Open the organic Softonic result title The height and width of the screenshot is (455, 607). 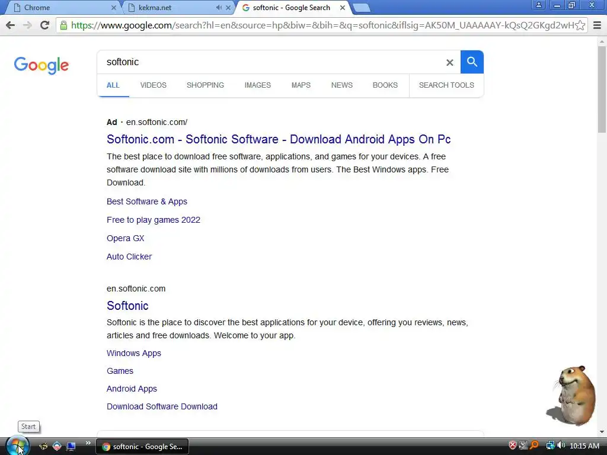point(127,306)
